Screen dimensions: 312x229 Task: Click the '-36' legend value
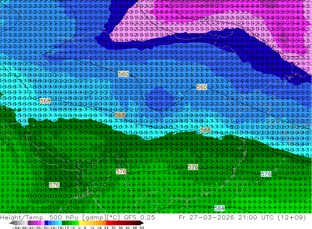tap(37, 228)
